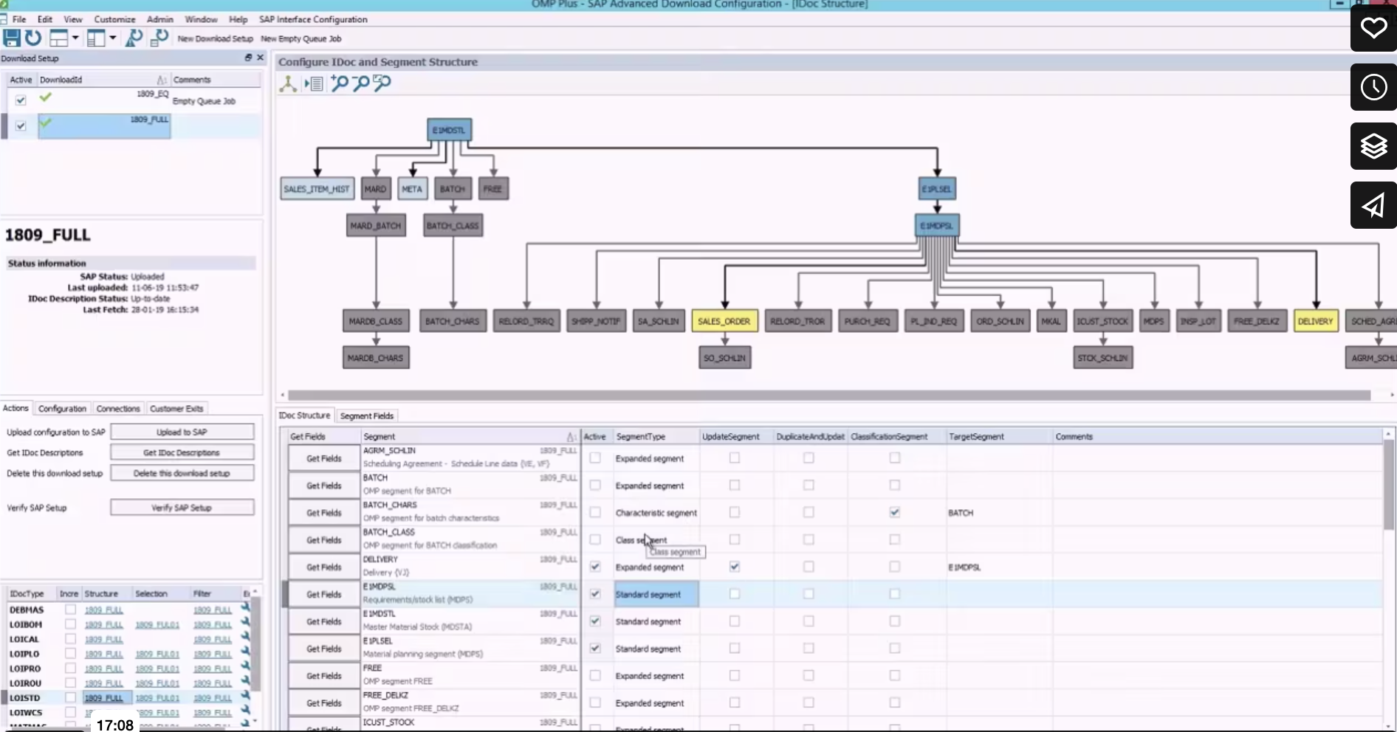Viewport: 1397px width, 732px height.
Task: Toggle the Active checkbox for the 1809_FULL download
Action: coord(21,125)
